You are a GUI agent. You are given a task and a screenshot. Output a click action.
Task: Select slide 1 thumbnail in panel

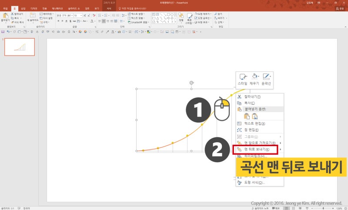(20, 47)
